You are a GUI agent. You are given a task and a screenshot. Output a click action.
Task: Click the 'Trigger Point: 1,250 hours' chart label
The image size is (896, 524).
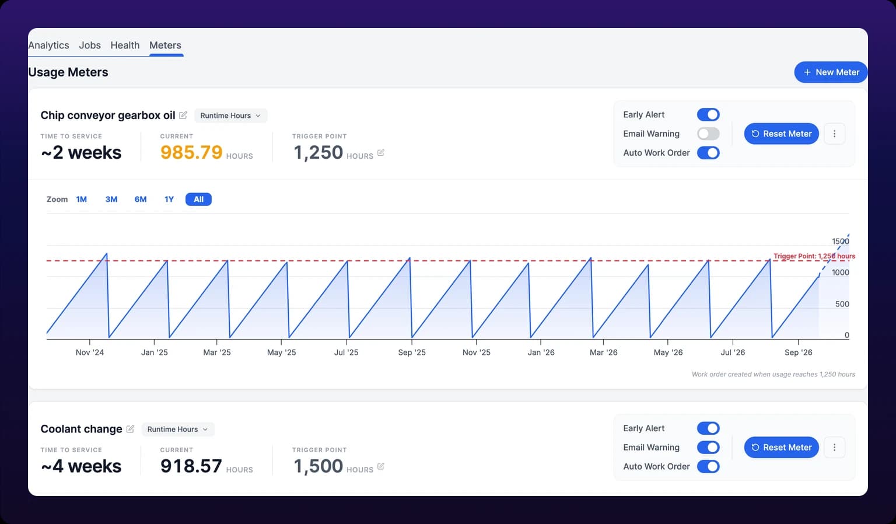point(814,256)
